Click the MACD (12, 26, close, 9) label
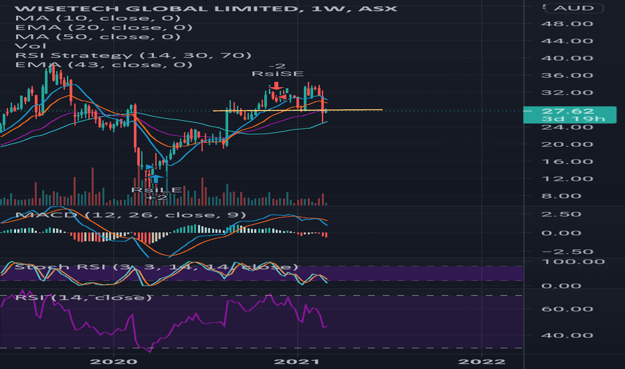The width and height of the screenshot is (625, 369). click(131, 215)
